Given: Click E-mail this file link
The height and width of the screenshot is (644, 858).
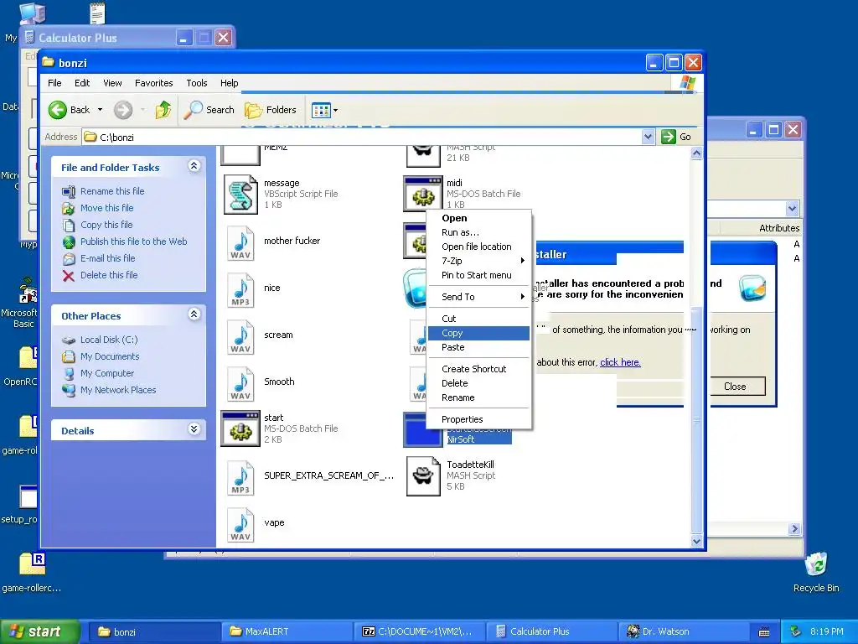Looking at the screenshot, I should [108, 258].
